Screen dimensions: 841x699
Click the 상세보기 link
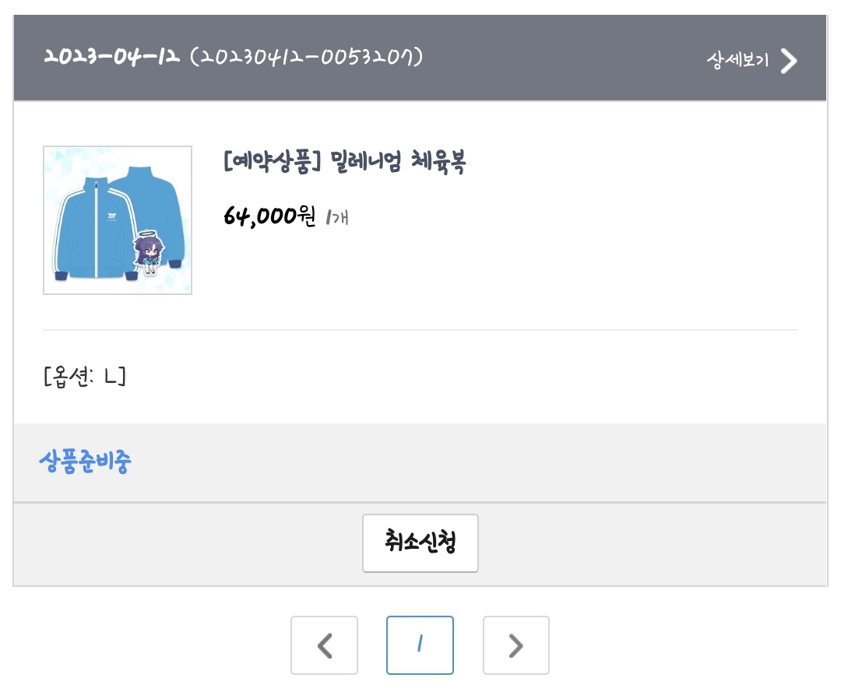tap(737, 61)
